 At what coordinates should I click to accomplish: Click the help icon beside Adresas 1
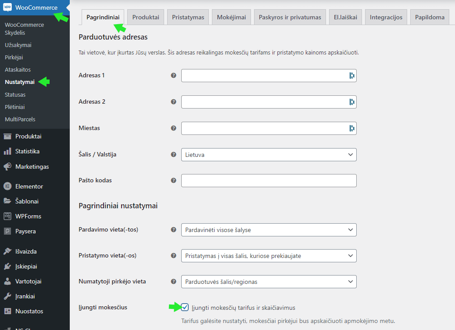(x=173, y=76)
